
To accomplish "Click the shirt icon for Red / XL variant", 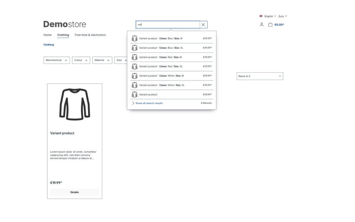I will click(134, 66).
